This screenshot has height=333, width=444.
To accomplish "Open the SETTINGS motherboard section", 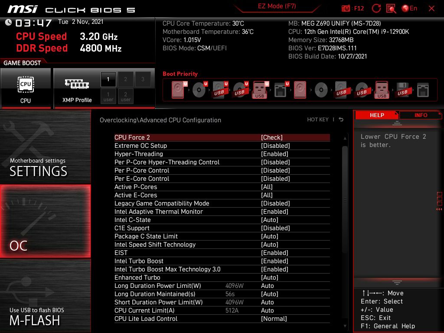I will click(45, 147).
